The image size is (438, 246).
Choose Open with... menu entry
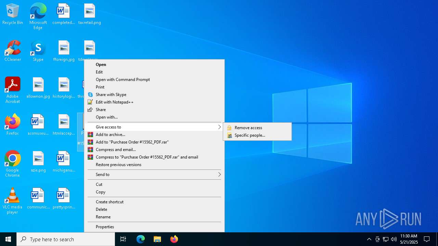pyautogui.click(x=154, y=117)
